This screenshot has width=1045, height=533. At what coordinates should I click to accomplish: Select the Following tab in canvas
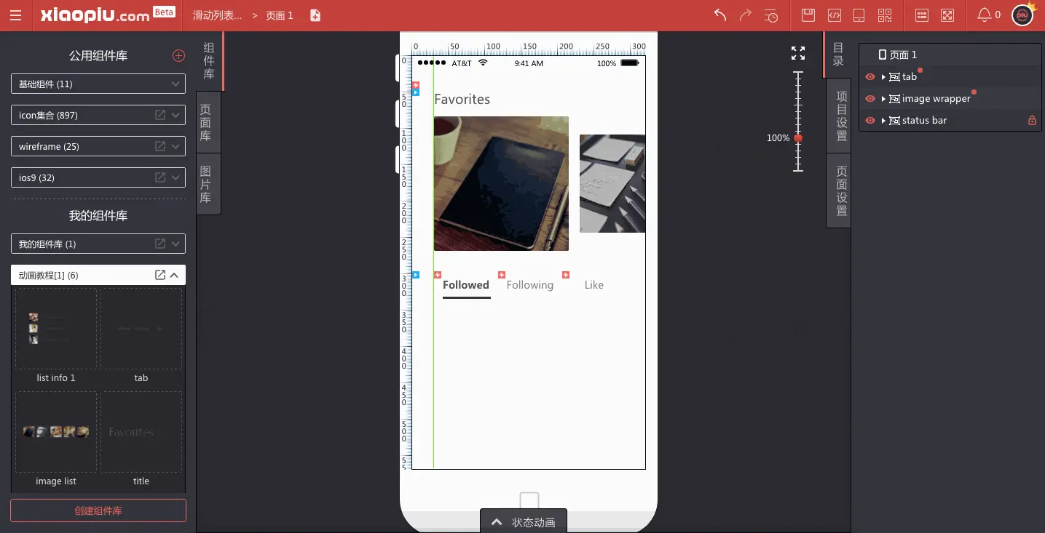(x=530, y=285)
